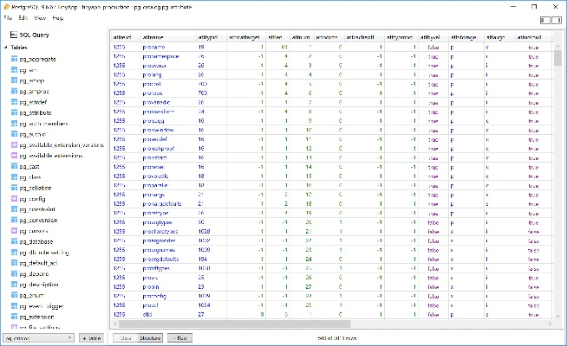Switch to the Data view toggle
The width and height of the screenshot is (567, 346).
(x=126, y=338)
